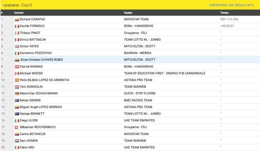Click rank number 20 in the last row
This screenshot has width=260, height=151.
(x=3, y=147)
